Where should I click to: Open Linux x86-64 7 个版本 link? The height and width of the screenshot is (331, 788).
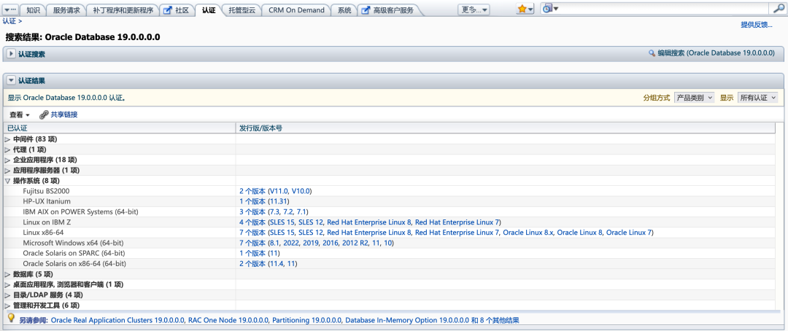pyautogui.click(x=252, y=233)
